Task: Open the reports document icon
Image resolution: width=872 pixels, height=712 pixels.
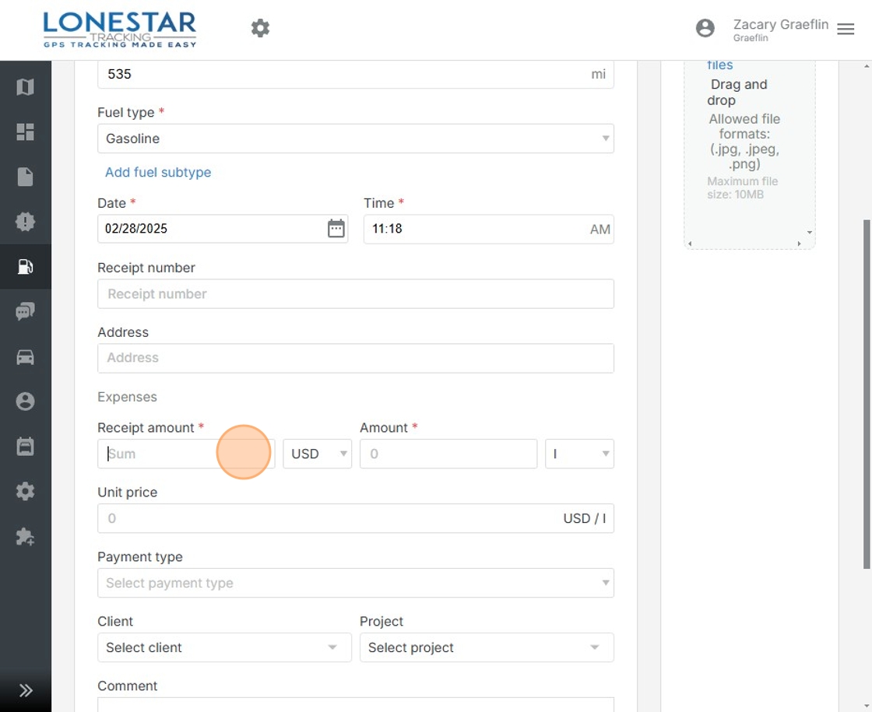Action: 25,177
